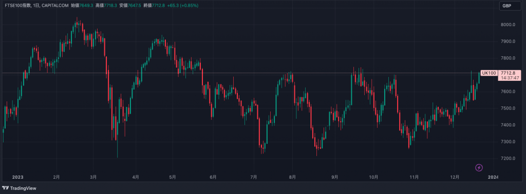The height and width of the screenshot is (194, 526).
Task: Click the 10月 time axis label
Action: coord(374,177)
